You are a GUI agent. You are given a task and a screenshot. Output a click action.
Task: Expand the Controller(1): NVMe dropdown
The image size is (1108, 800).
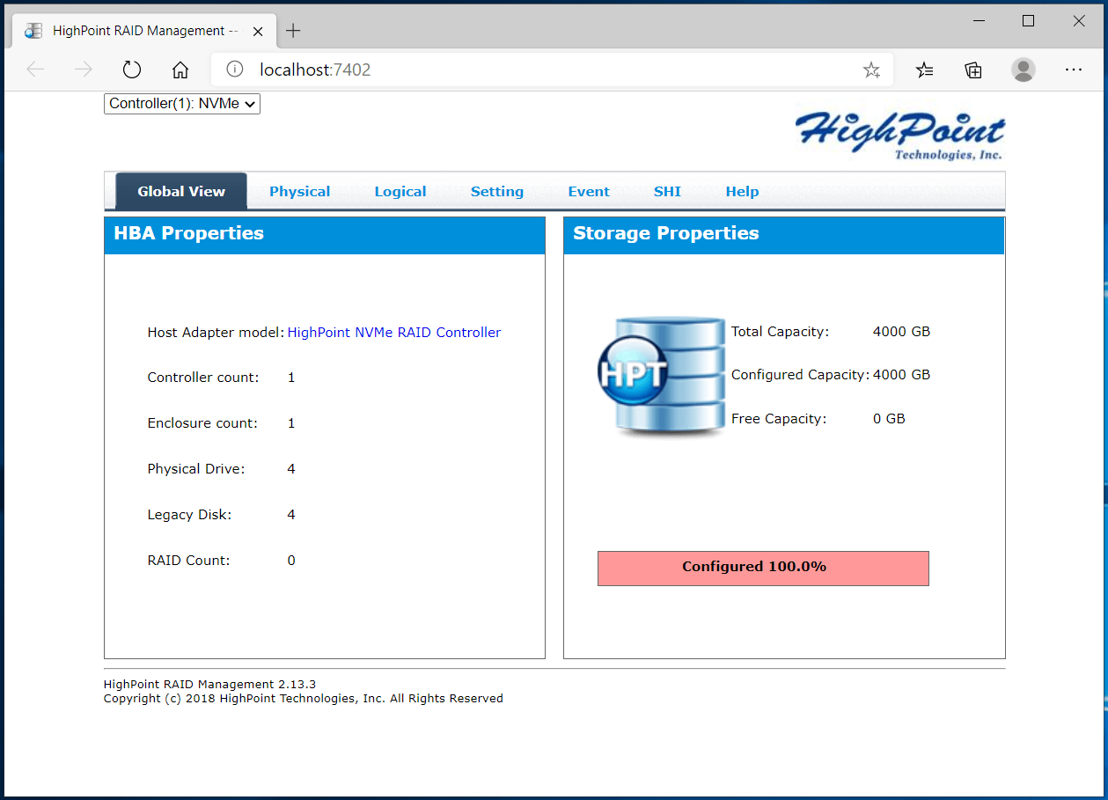point(182,104)
